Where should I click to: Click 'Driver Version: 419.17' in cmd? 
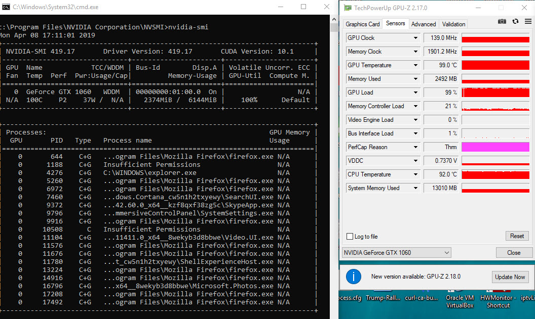(x=148, y=52)
